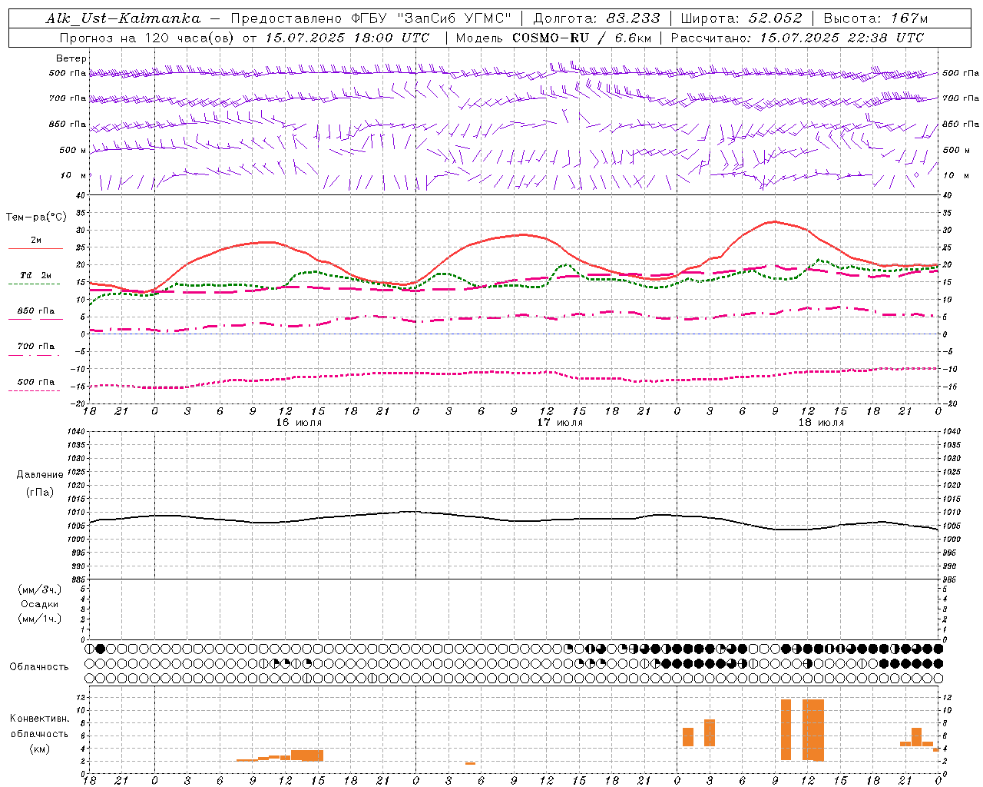Click 'Прогноз на 120 часа(ов)' forecast text
This screenshot has height=787, width=983.
click(x=148, y=38)
